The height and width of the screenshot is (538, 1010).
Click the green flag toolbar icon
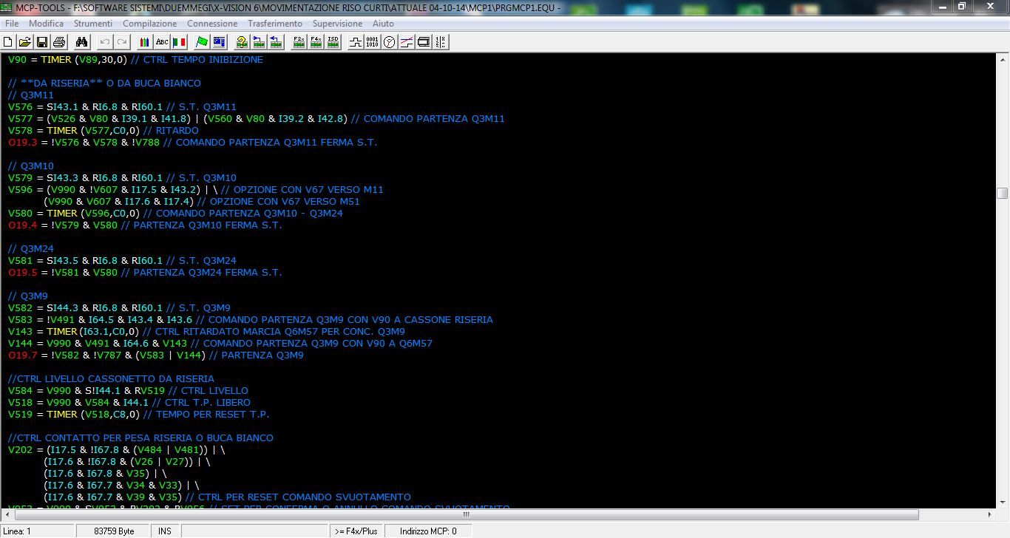[x=202, y=42]
